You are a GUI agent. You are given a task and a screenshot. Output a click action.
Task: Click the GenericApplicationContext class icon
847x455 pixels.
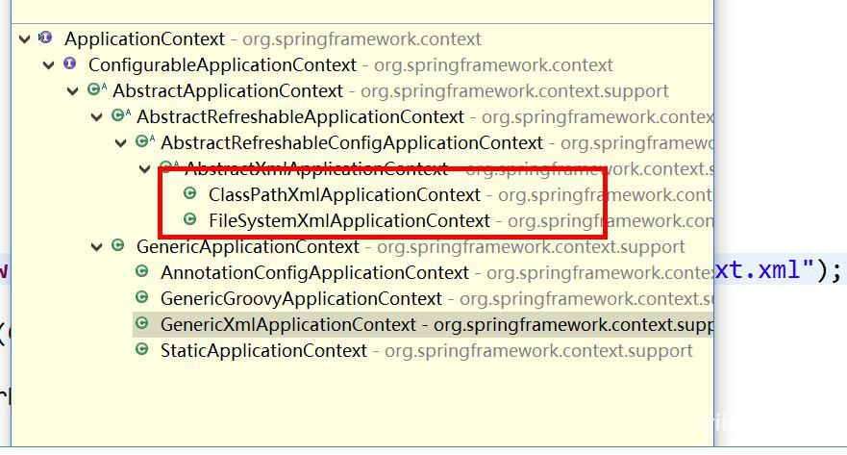[x=117, y=245]
